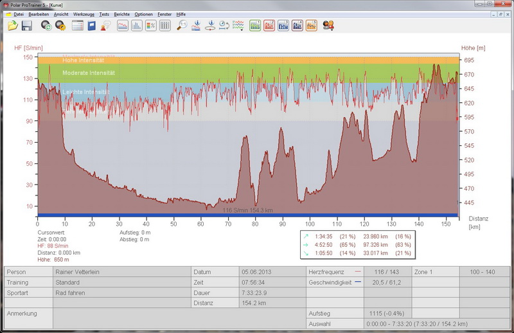Click the orange graph icon numbered 5
The height and width of the screenshot is (333, 514).
click(x=312, y=26)
